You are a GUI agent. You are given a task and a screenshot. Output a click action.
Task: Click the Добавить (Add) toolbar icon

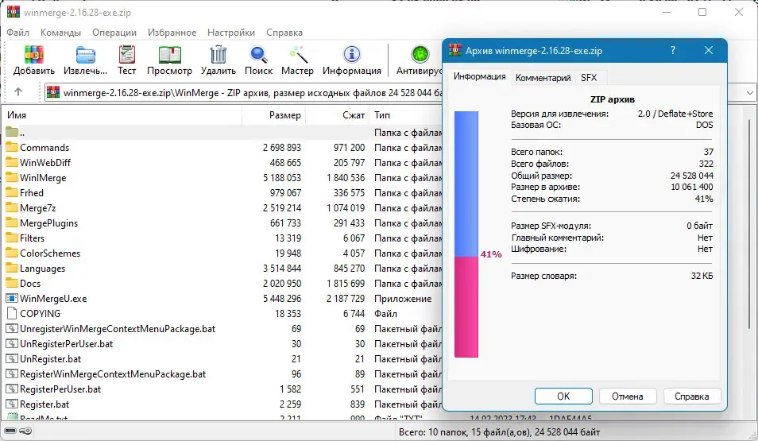(x=34, y=56)
